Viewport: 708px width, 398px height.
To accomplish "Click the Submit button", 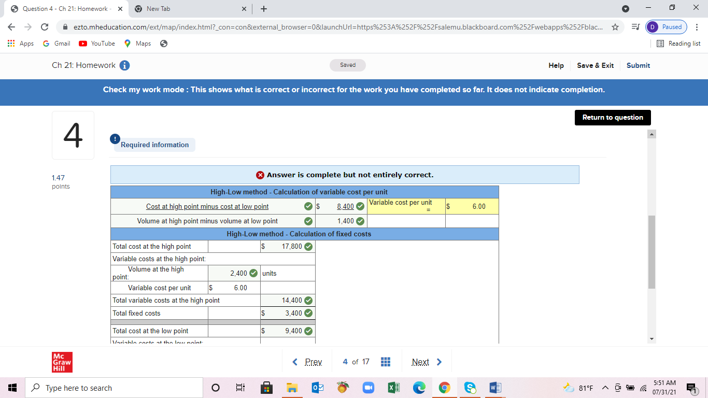I will [638, 65].
